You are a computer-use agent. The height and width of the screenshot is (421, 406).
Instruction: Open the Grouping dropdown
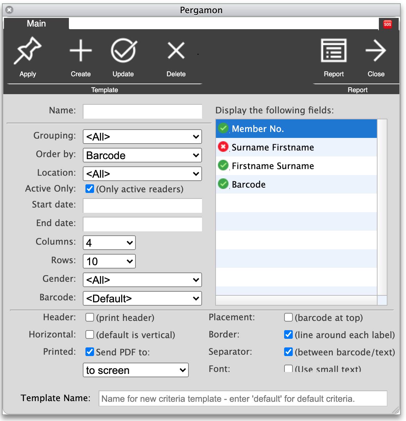(x=142, y=137)
